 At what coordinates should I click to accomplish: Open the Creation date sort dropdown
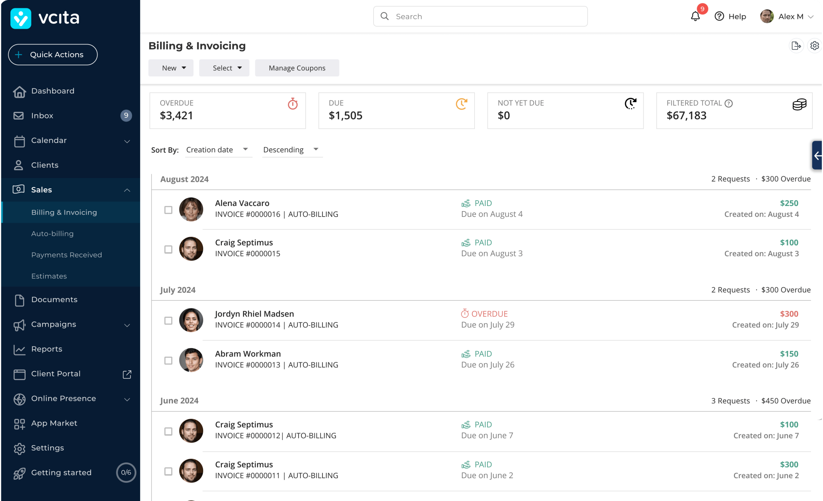click(217, 150)
